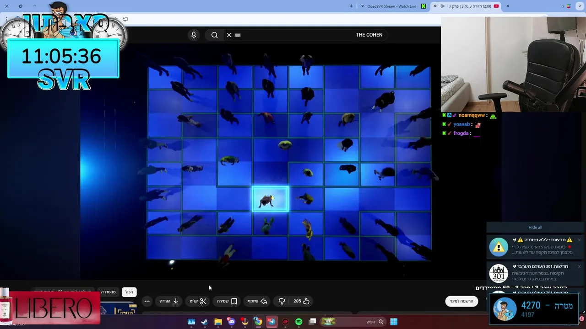Switch to OdedSVR Stream Kick tab
Screen dimensions: 586x329
393,6
